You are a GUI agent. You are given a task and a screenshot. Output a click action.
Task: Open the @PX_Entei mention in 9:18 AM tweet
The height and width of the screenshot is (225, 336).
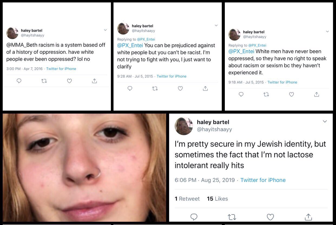[x=241, y=51]
